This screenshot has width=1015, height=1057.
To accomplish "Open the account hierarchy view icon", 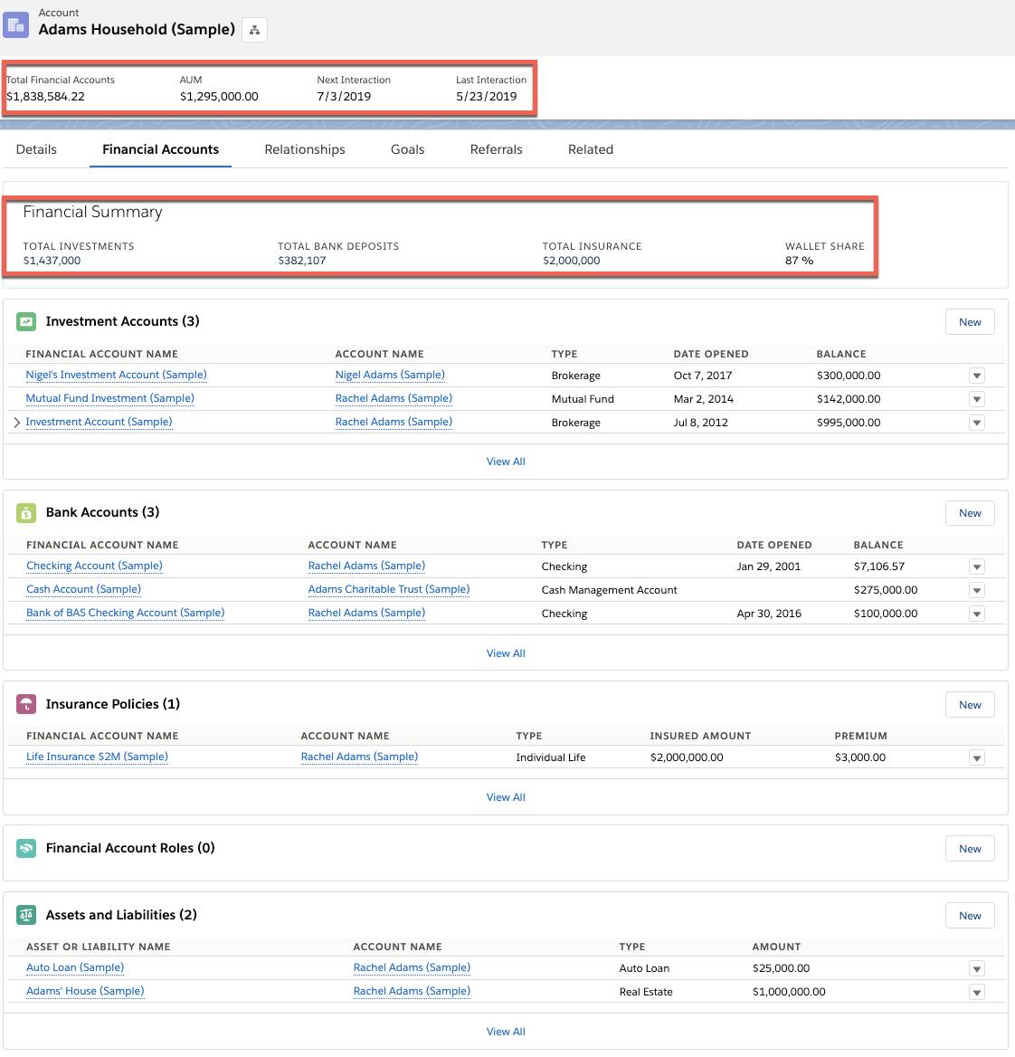I will coord(254,29).
